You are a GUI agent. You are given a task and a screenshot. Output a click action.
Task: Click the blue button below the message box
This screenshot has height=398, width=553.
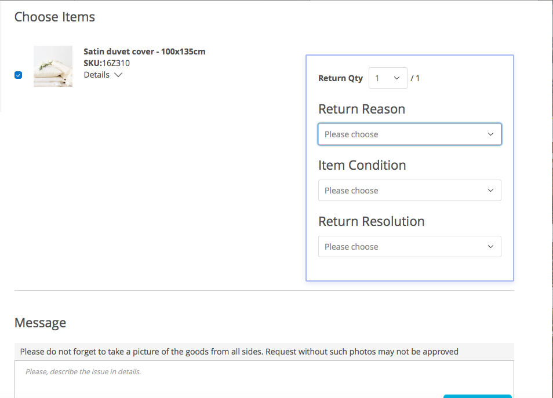pos(478,396)
